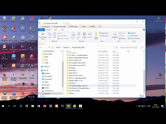Switch to details view layout button
This screenshot has width=166, height=124.
point(141,96)
